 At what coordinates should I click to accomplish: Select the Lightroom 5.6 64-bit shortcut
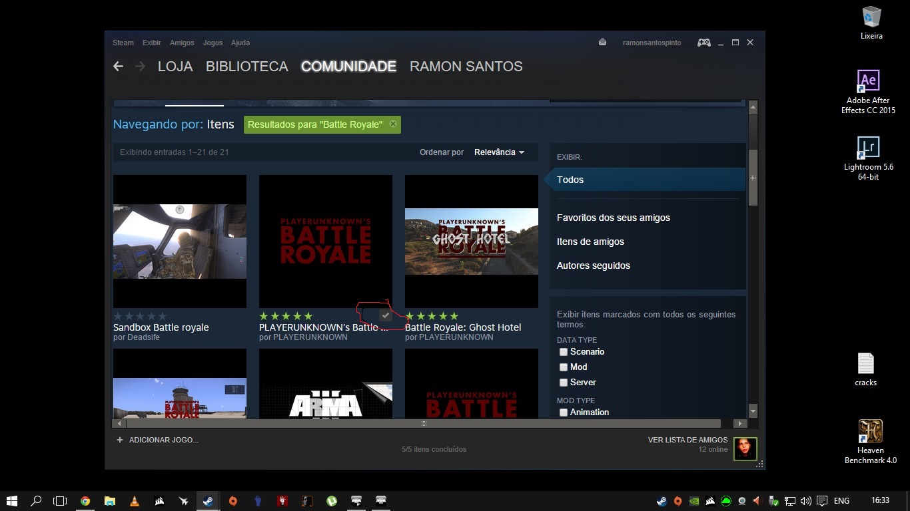(x=869, y=158)
